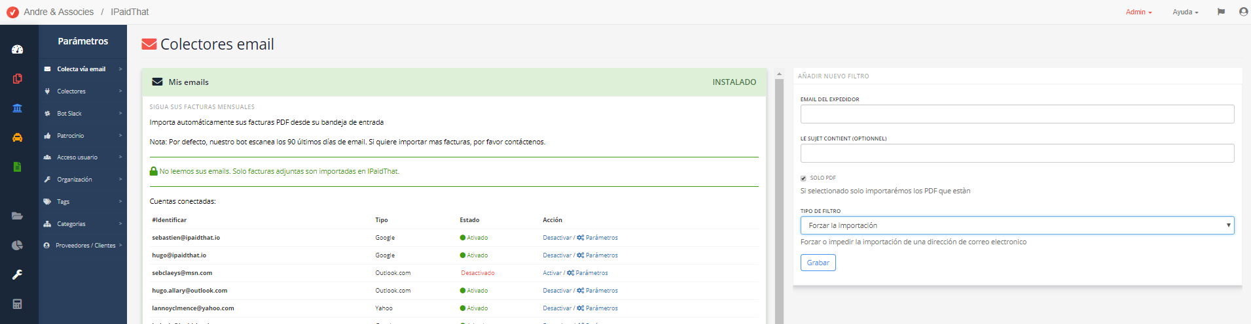Open the dashboard gauge icon in sidebar
The width and height of the screenshot is (1251, 324).
(18, 49)
